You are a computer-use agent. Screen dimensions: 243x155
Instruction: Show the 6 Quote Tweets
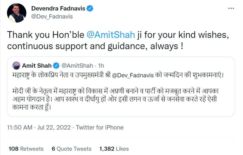click(x=67, y=149)
